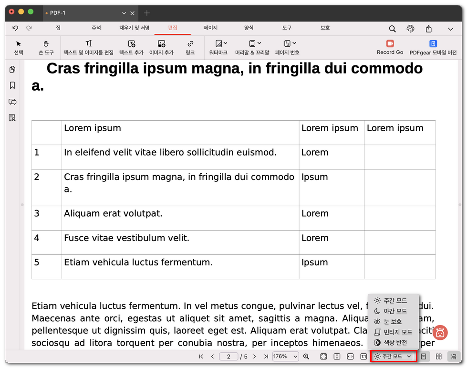
Task: Click the 텍스트 추가 add text tool
Action: (131, 47)
